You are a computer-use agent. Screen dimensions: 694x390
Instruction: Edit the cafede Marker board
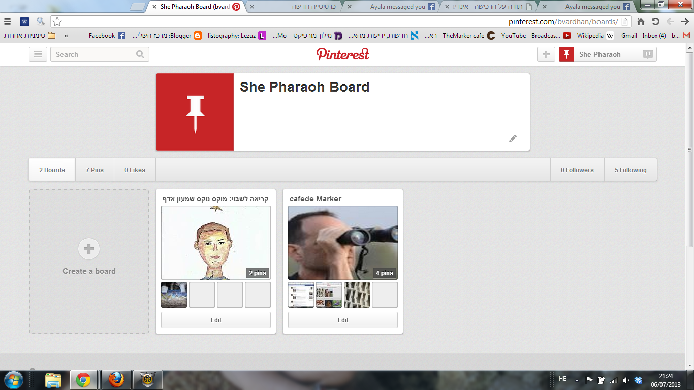pos(343,320)
